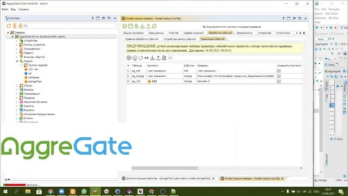
Task: Click the search field in the Система panel
Action: tap(70, 26)
